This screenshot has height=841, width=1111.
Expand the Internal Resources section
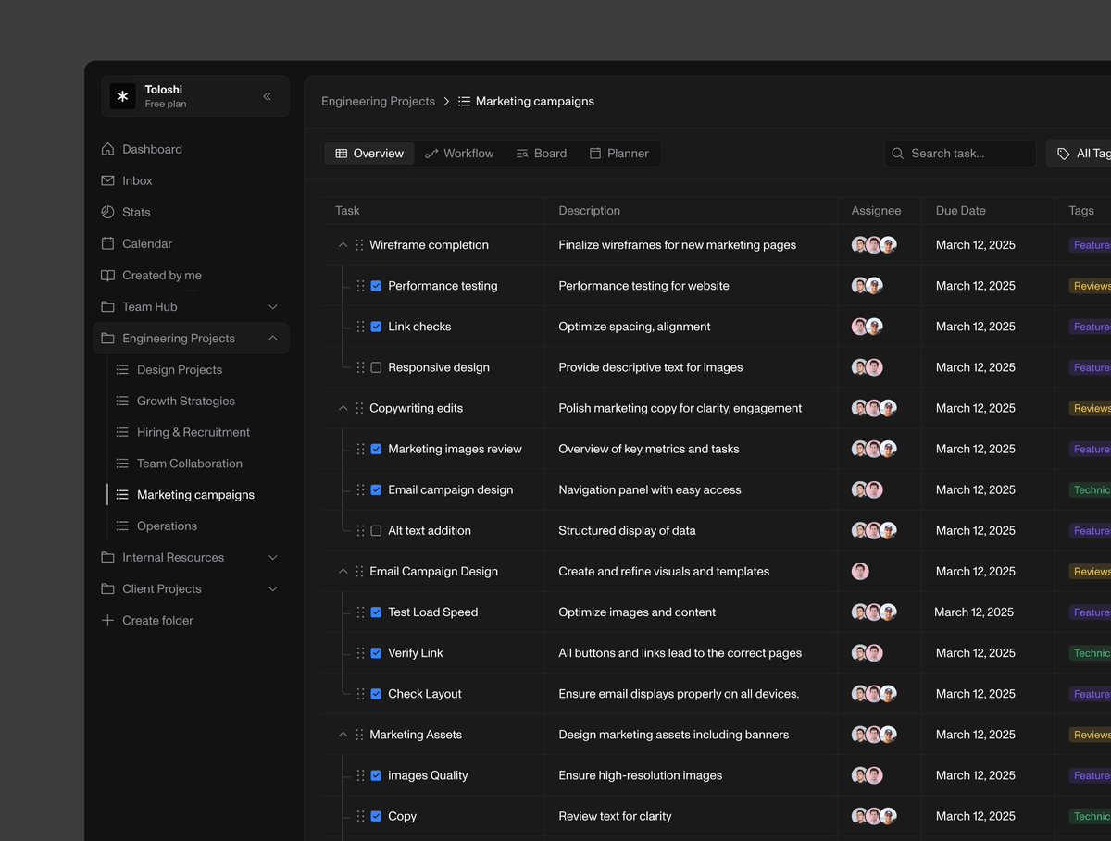272,557
